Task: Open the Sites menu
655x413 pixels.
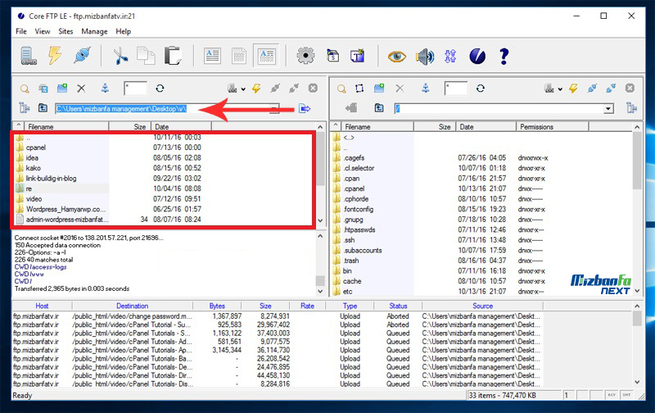Action: point(65,31)
